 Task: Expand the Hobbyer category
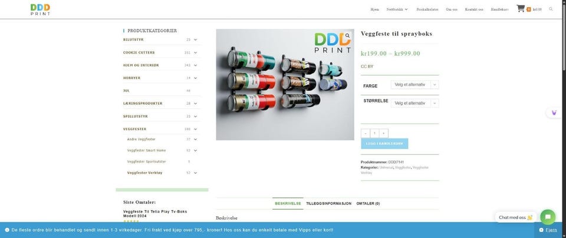tap(195, 78)
